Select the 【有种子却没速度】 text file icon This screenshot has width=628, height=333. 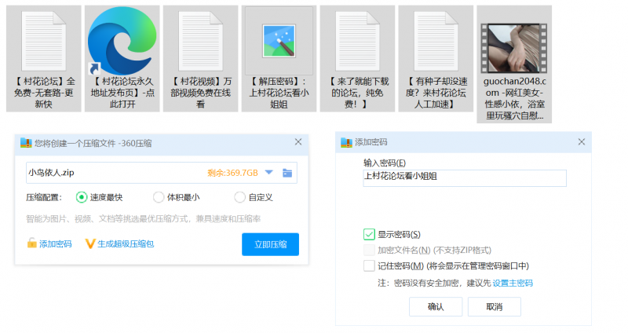436,39
